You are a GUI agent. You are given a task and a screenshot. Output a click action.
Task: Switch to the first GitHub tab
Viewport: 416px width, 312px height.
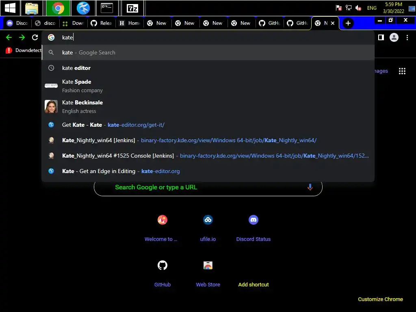coord(270,23)
